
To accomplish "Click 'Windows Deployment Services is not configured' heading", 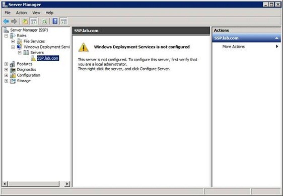I will (141, 47).
